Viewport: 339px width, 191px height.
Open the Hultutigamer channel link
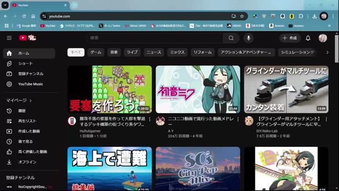90,131
